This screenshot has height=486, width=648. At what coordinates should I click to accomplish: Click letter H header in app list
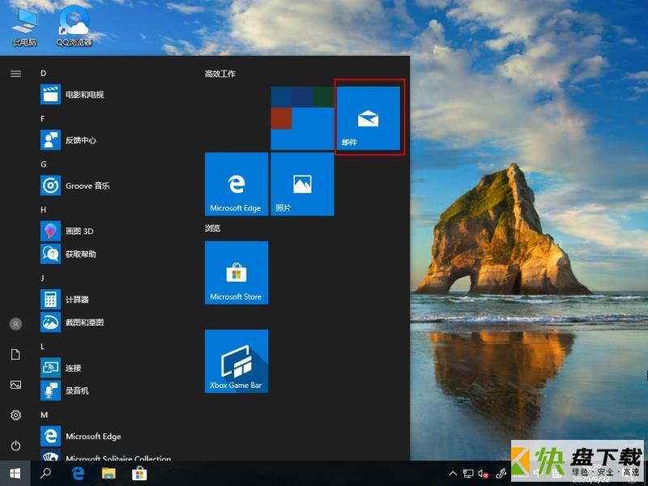pos(44,210)
